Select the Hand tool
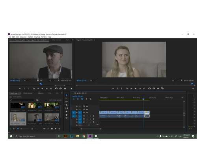This screenshot has height=147, width=197. 67,115
